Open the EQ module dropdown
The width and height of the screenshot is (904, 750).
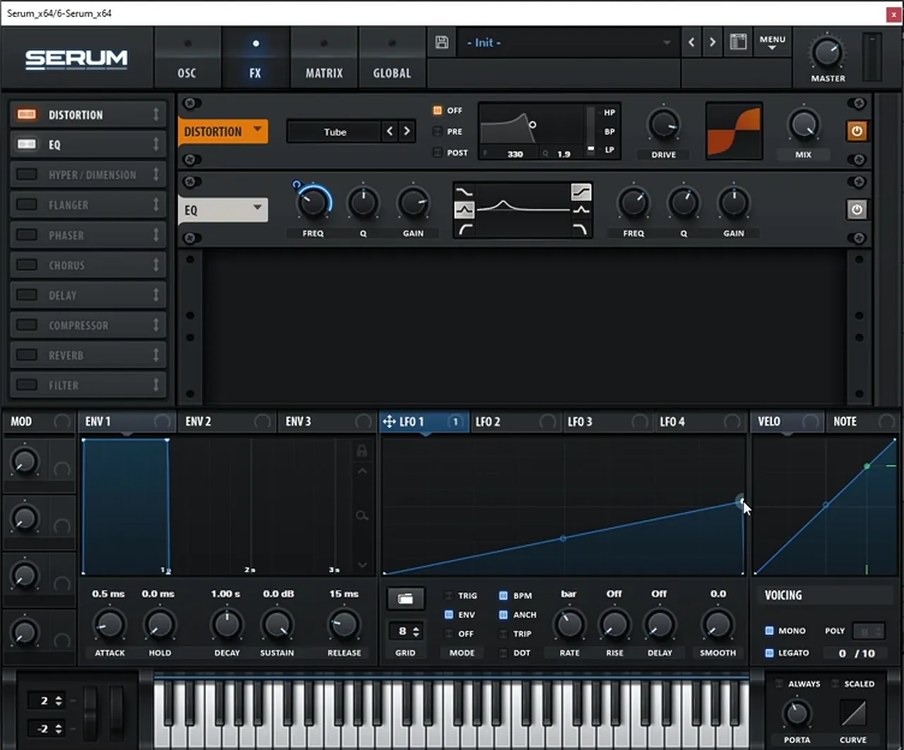coord(223,210)
